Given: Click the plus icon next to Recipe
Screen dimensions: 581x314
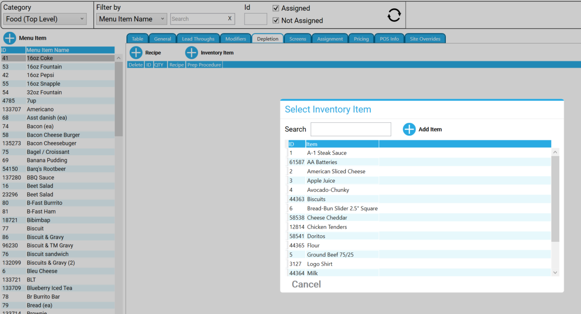Looking at the screenshot, I should point(136,52).
